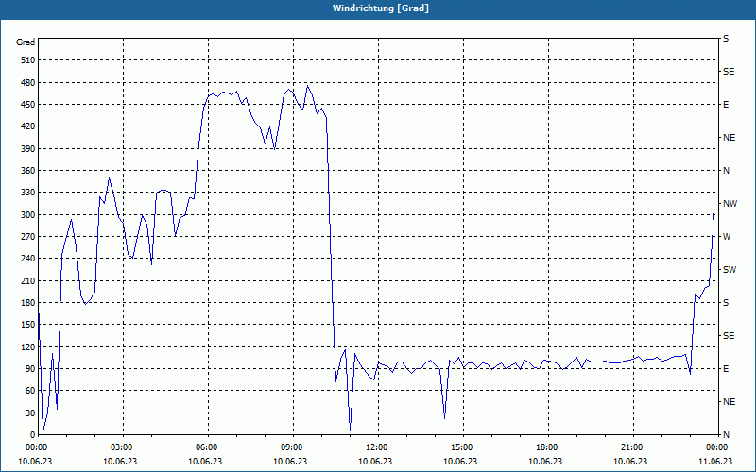Click the S compass label level with 180
This screenshot has width=756, height=472.
pos(726,303)
